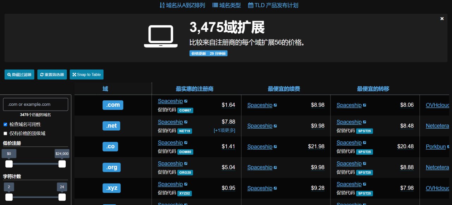
Task: Click the $7.98 .xyz transfer price
Action: coord(407,188)
